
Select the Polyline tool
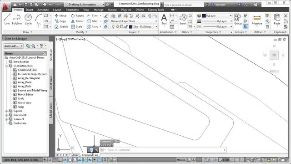(17, 19)
